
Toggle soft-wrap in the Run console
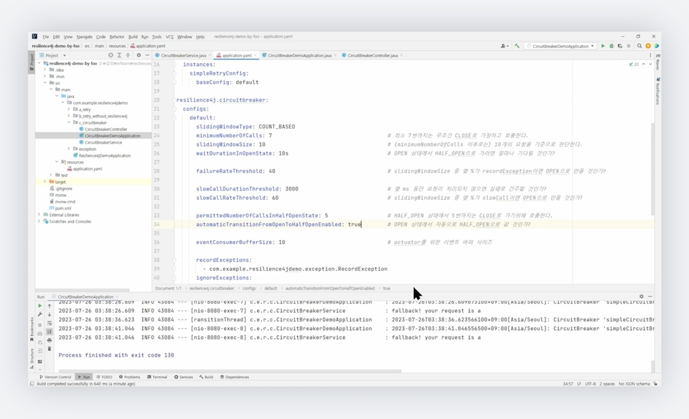click(50, 323)
